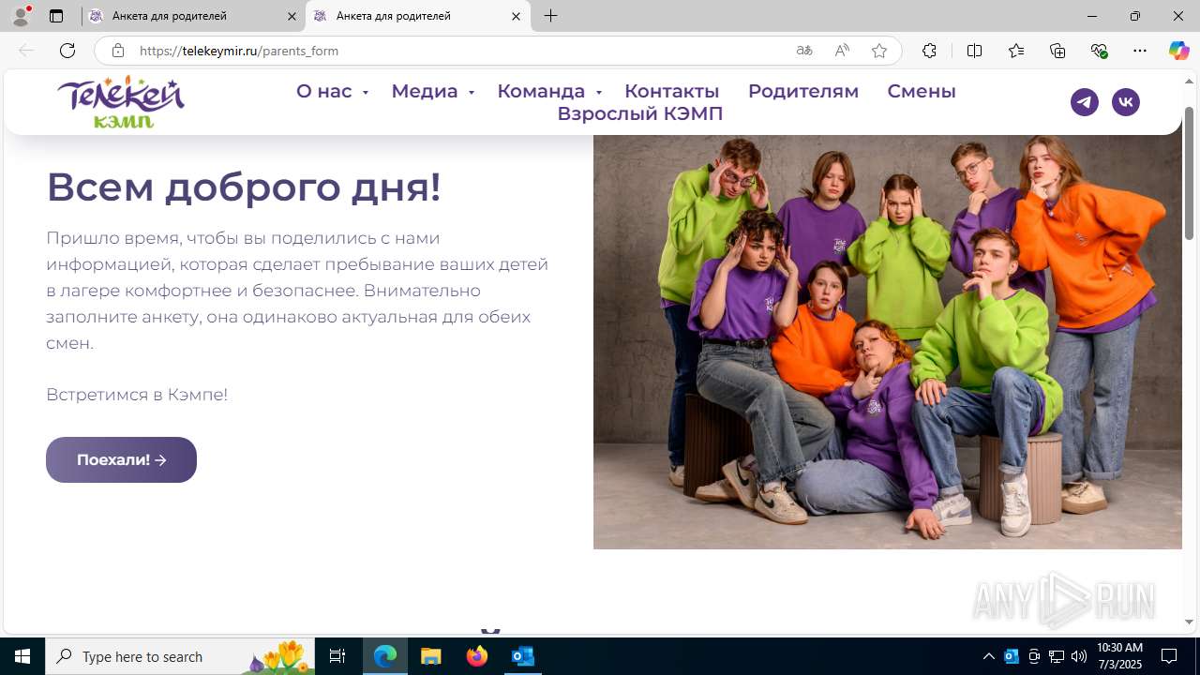Open network settings tray icon
The height and width of the screenshot is (675, 1200).
tap(1057, 656)
